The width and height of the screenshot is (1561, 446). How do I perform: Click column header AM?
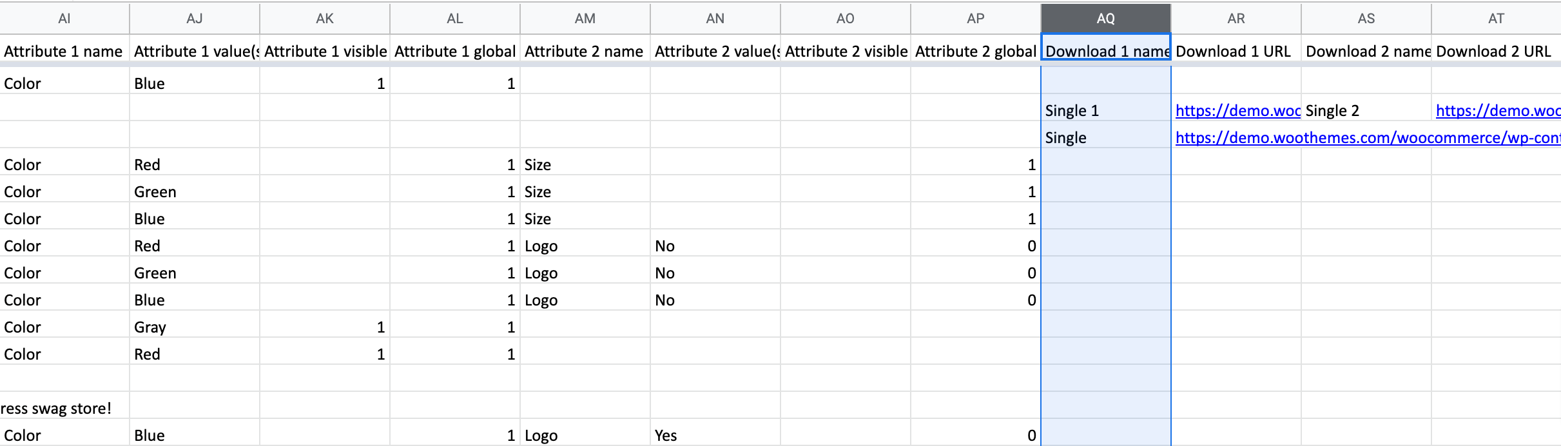point(585,19)
